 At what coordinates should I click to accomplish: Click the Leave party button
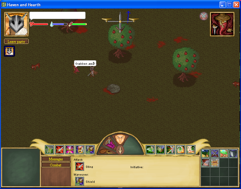(x=16, y=41)
